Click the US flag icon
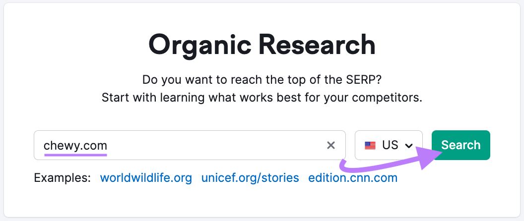 pos(370,145)
